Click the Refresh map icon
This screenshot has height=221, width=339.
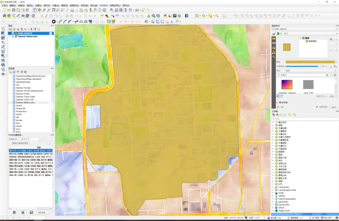[x=105, y=10]
